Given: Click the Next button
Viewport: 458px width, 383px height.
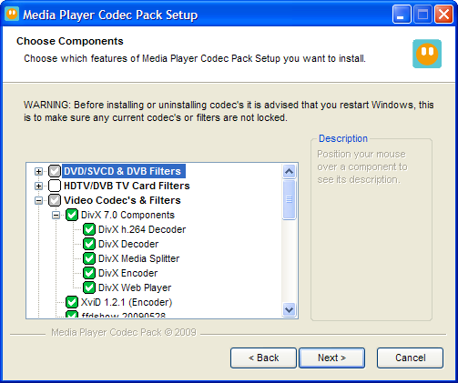Looking at the screenshot, I should click(x=332, y=358).
